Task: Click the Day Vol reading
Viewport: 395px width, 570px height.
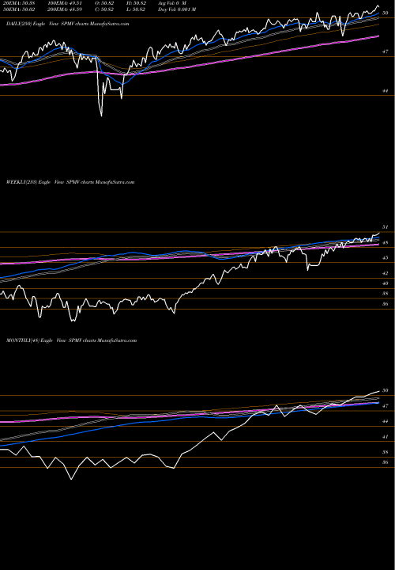Action: click(177, 9)
